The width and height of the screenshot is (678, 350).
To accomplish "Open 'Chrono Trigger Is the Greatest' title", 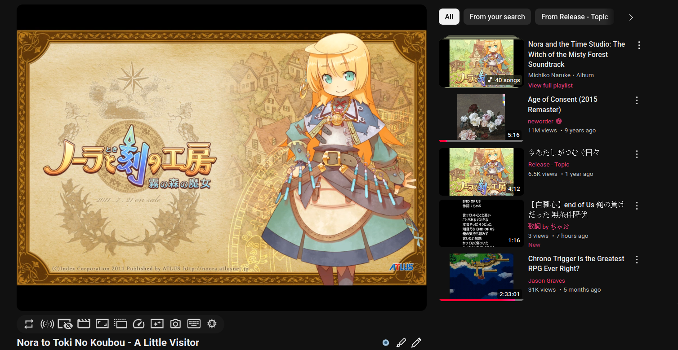I will tap(576, 263).
